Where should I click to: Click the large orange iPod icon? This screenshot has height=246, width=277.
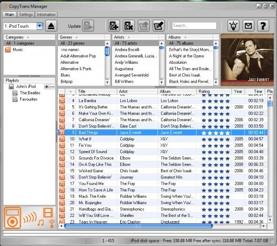coord(12,218)
